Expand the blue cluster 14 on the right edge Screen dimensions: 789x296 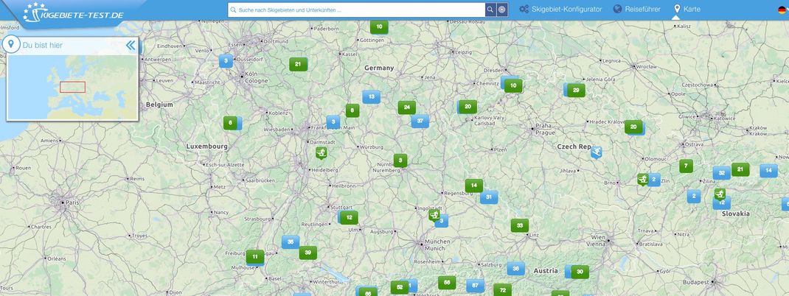pos(769,170)
